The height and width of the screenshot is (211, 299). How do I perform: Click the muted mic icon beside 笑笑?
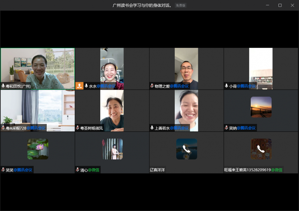[3, 170]
